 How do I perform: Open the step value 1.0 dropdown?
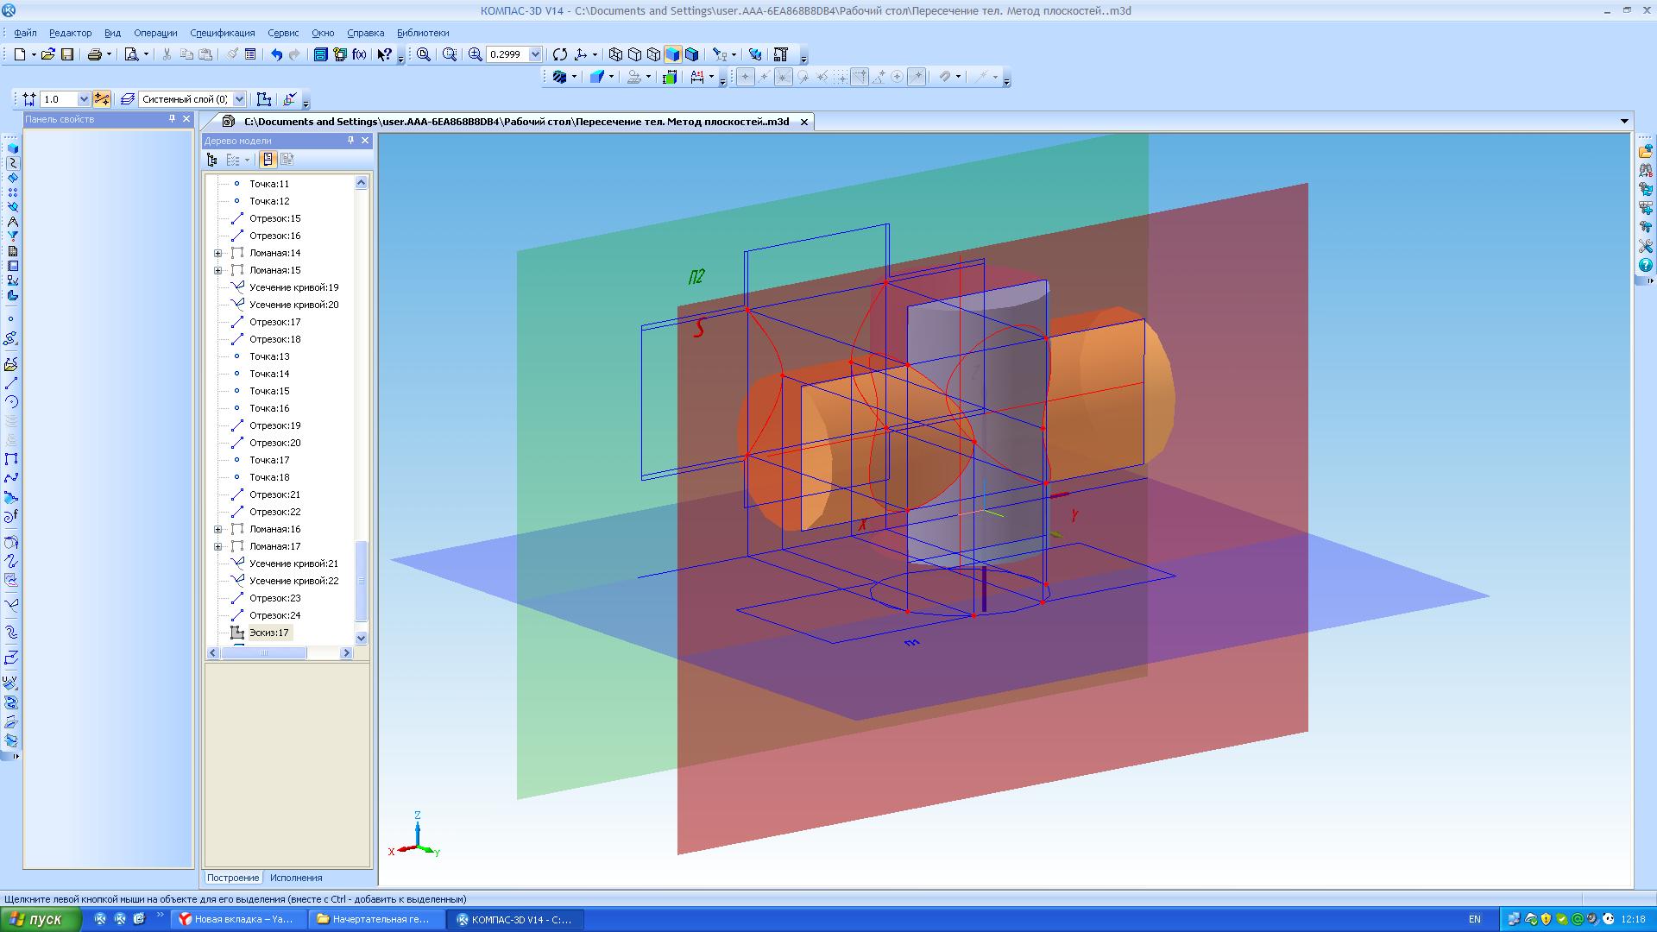84,99
